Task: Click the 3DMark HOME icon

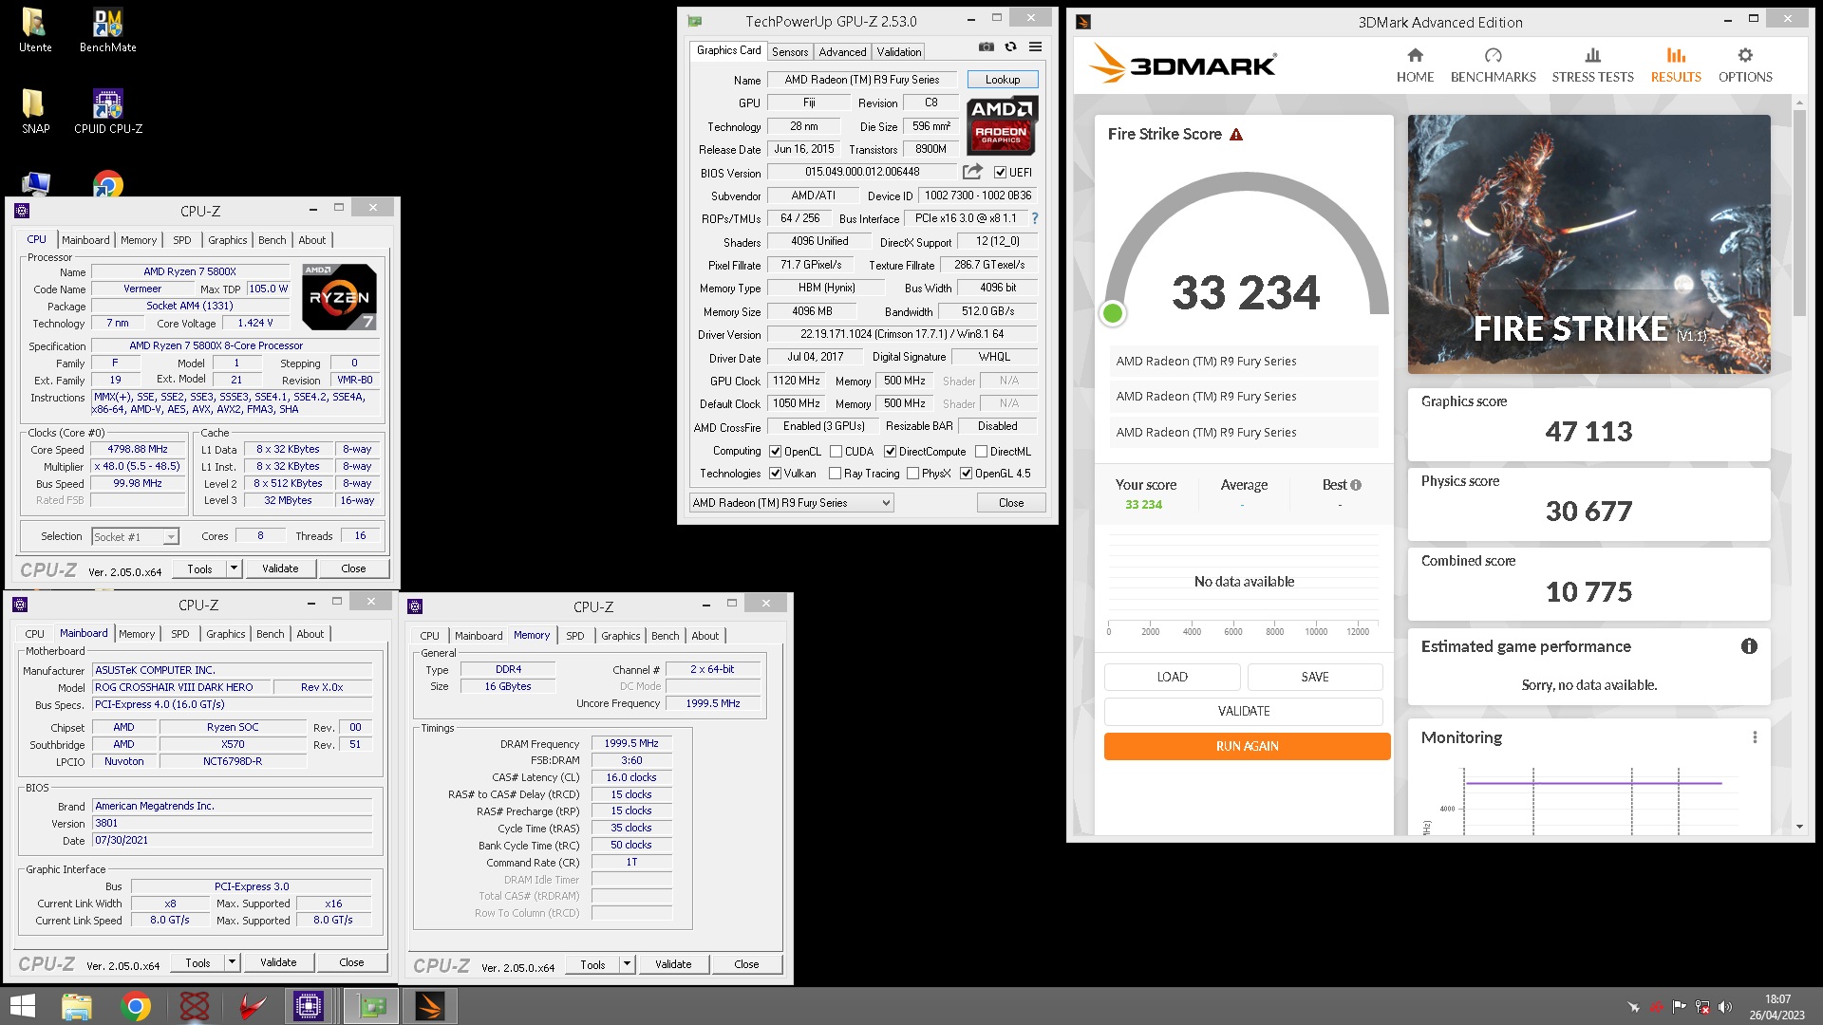Action: (x=1415, y=55)
